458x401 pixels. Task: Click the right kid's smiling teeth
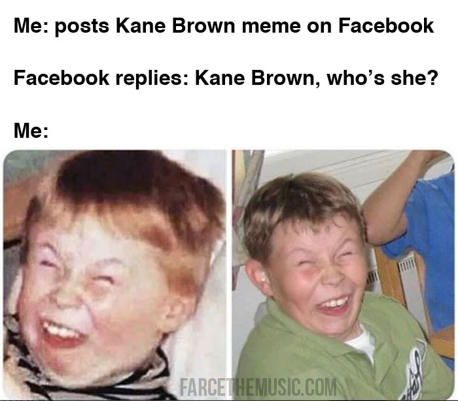[x=334, y=304]
